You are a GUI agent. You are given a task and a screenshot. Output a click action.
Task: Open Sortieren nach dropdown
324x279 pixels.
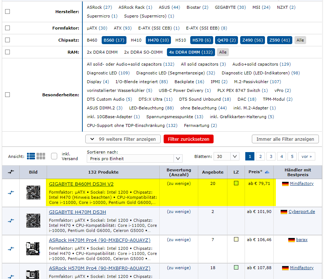[x=134, y=159]
